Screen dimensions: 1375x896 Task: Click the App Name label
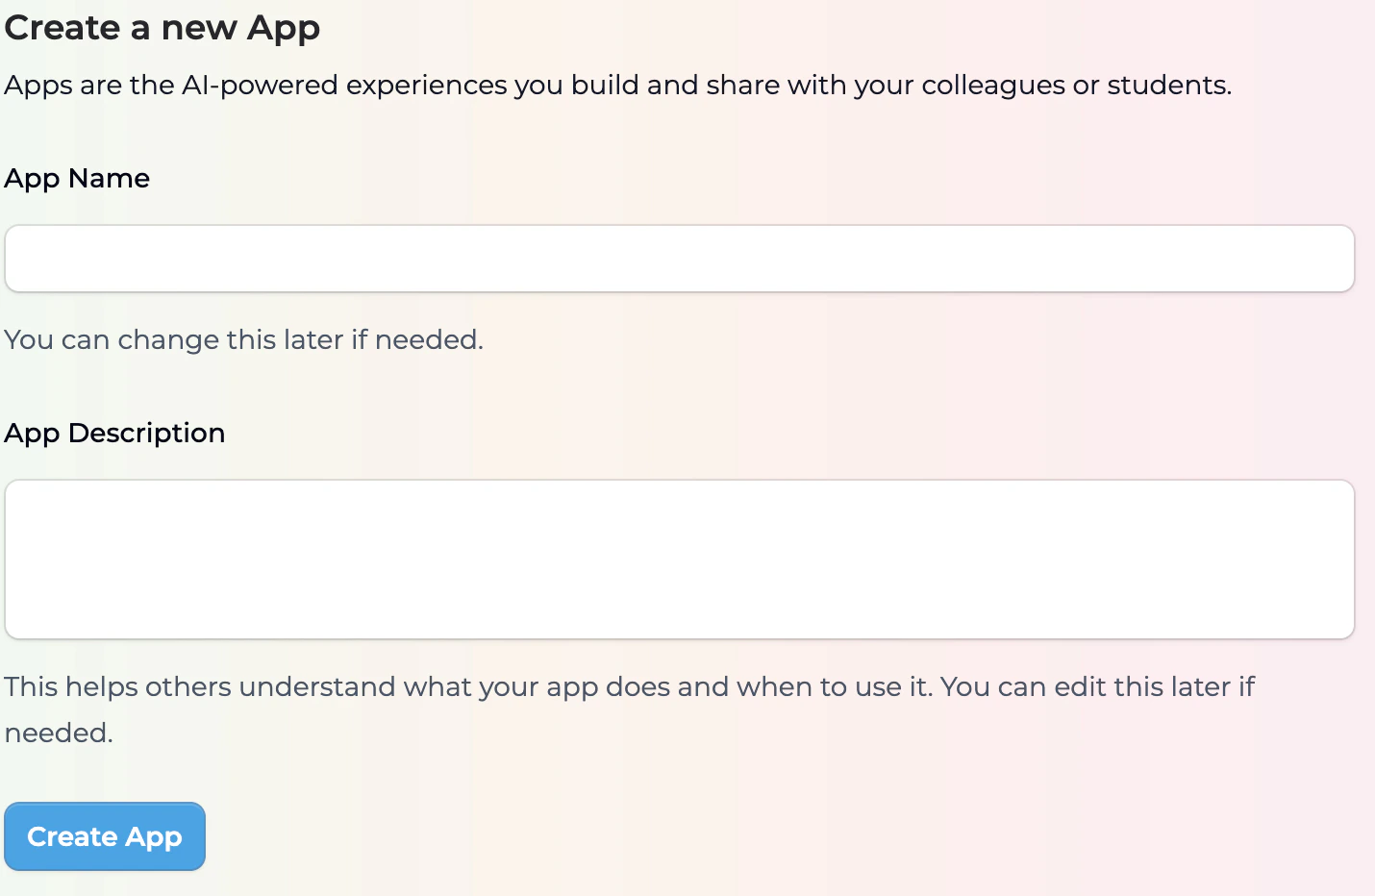tap(77, 178)
